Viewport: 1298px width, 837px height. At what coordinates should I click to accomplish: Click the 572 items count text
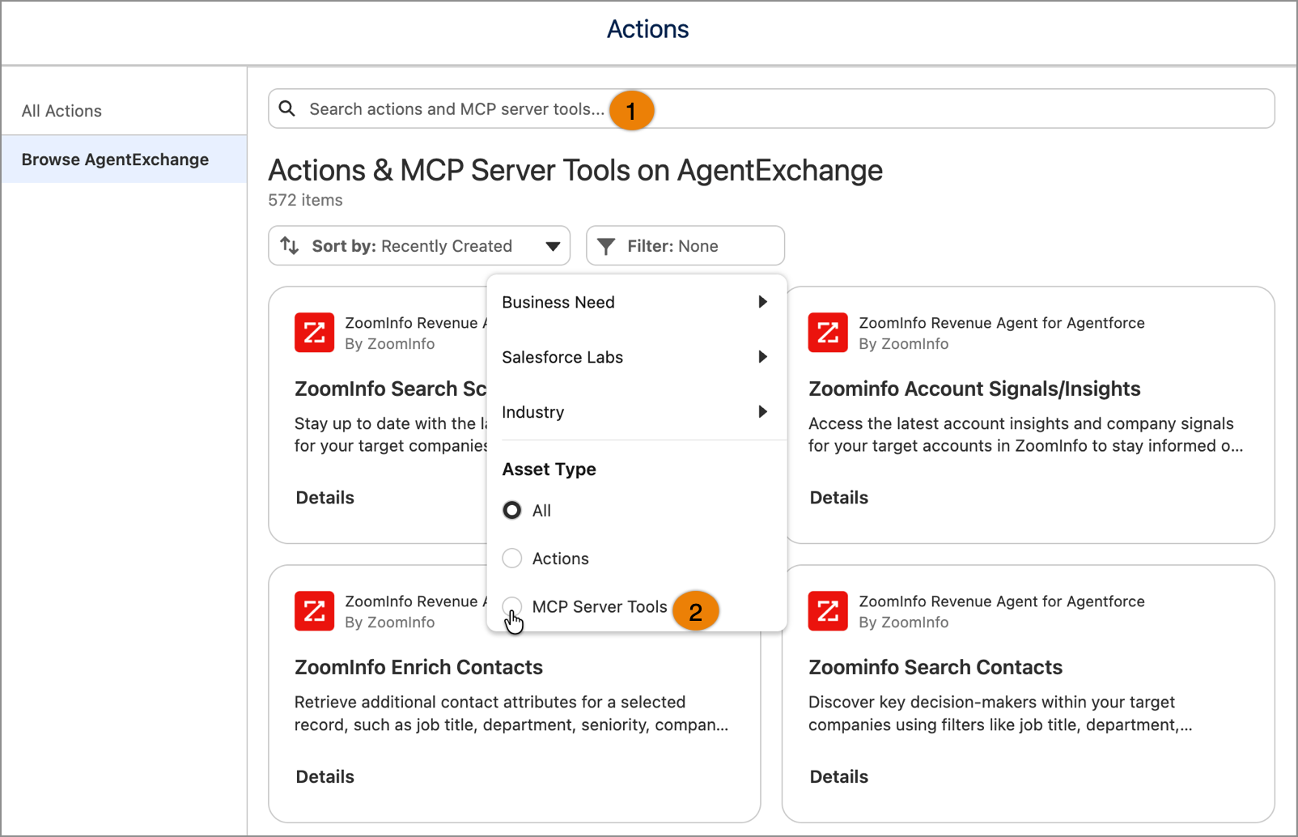pos(305,200)
